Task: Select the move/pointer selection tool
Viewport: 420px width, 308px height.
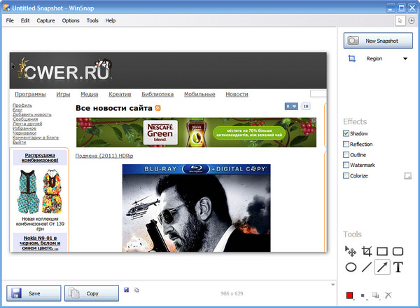Action: click(x=351, y=251)
